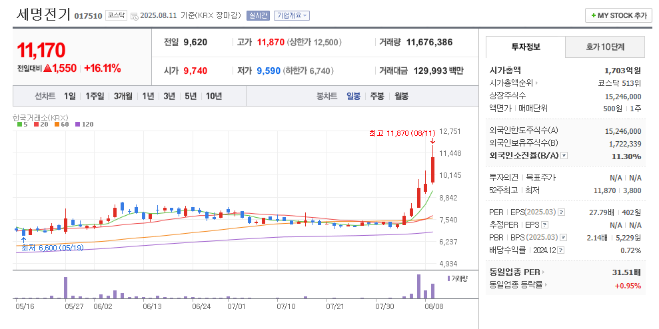The width and height of the screenshot is (659, 329).
Task: Click the stock code 017510
Action: pos(88,16)
